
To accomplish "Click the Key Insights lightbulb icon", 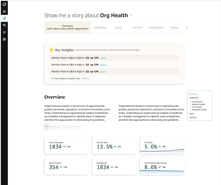I will (x=51, y=50).
